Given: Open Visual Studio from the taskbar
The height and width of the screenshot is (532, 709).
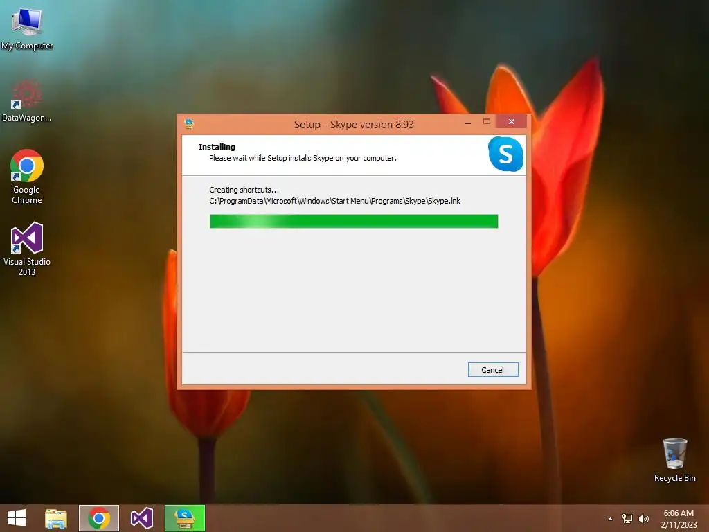Looking at the screenshot, I should click(141, 518).
